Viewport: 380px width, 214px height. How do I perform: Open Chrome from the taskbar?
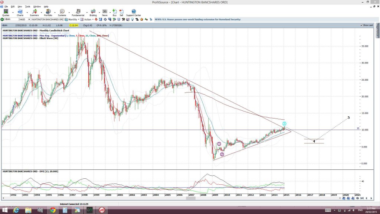tap(53, 210)
